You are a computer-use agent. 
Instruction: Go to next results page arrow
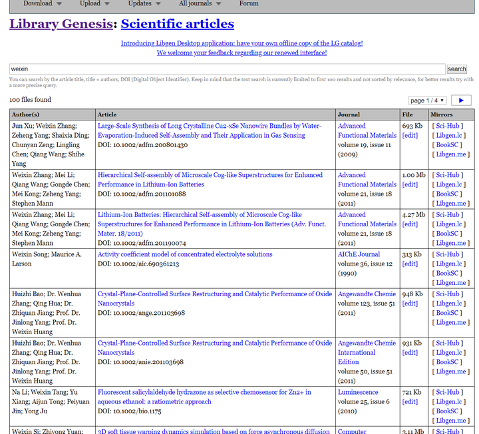tap(461, 101)
